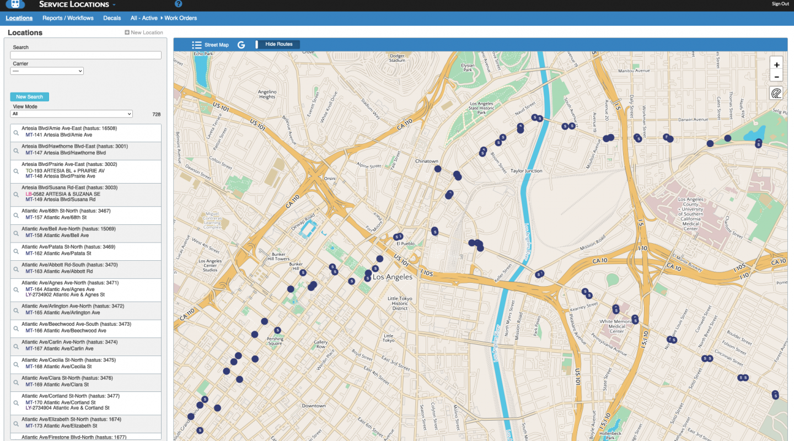This screenshot has height=441, width=794.
Task: Select LY-2734902 Atlantic Ave & Agnes St entry
Action: click(x=65, y=295)
